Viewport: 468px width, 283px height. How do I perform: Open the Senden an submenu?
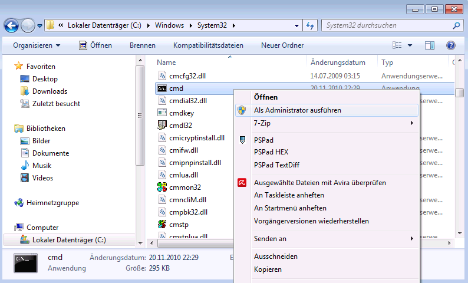click(327, 239)
